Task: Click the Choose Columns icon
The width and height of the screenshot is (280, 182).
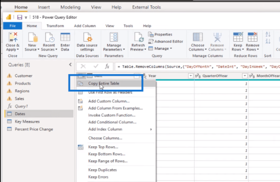Action: (x=197, y=37)
